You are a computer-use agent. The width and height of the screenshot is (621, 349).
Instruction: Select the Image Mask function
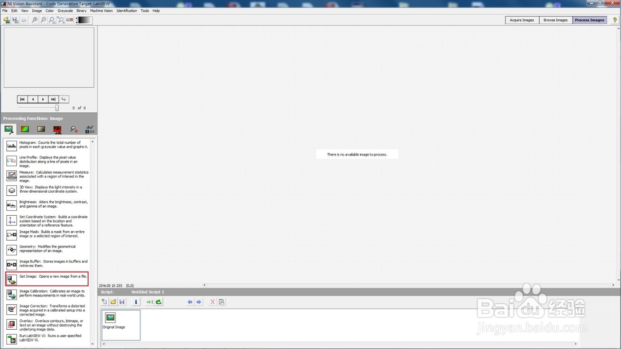point(47,234)
